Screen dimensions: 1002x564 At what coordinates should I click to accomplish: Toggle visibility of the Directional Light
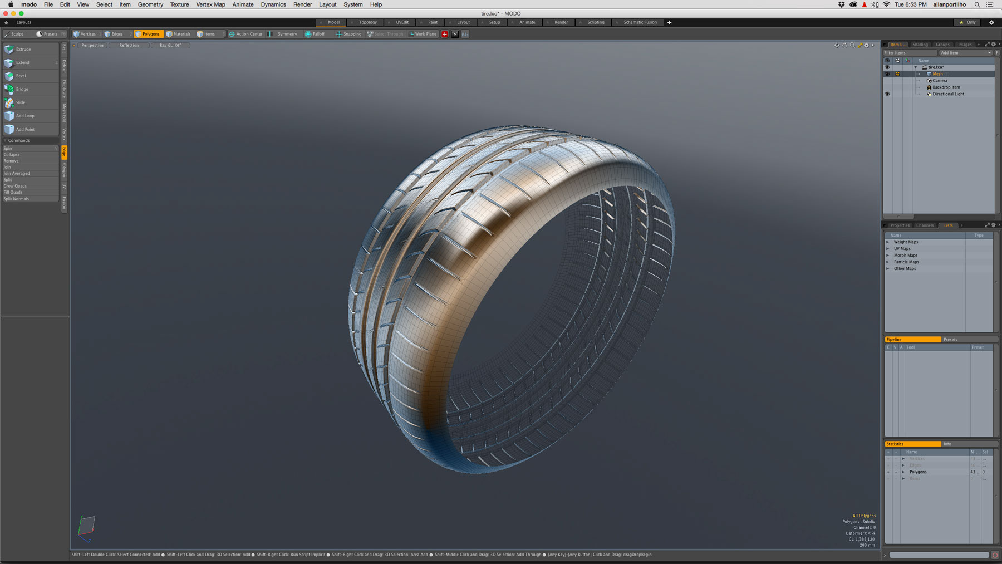pyautogui.click(x=887, y=94)
